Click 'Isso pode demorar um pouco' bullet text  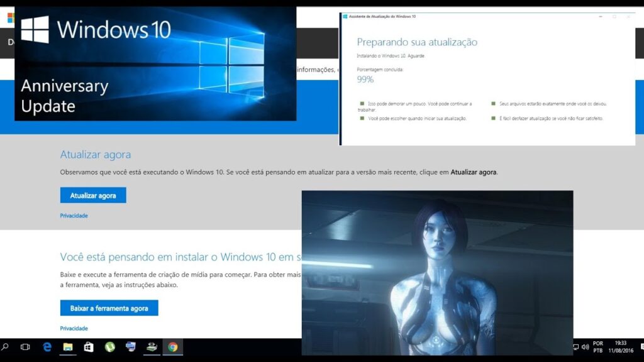click(x=415, y=107)
